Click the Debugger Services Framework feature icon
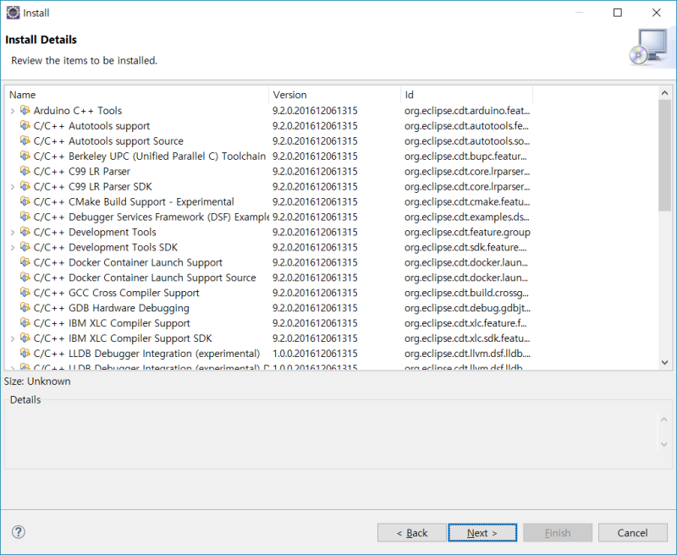Image resolution: width=677 pixels, height=555 pixels. pos(25,217)
